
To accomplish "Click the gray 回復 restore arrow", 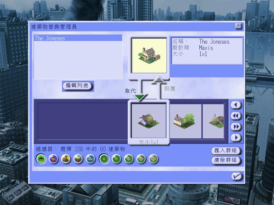I will [159, 80].
